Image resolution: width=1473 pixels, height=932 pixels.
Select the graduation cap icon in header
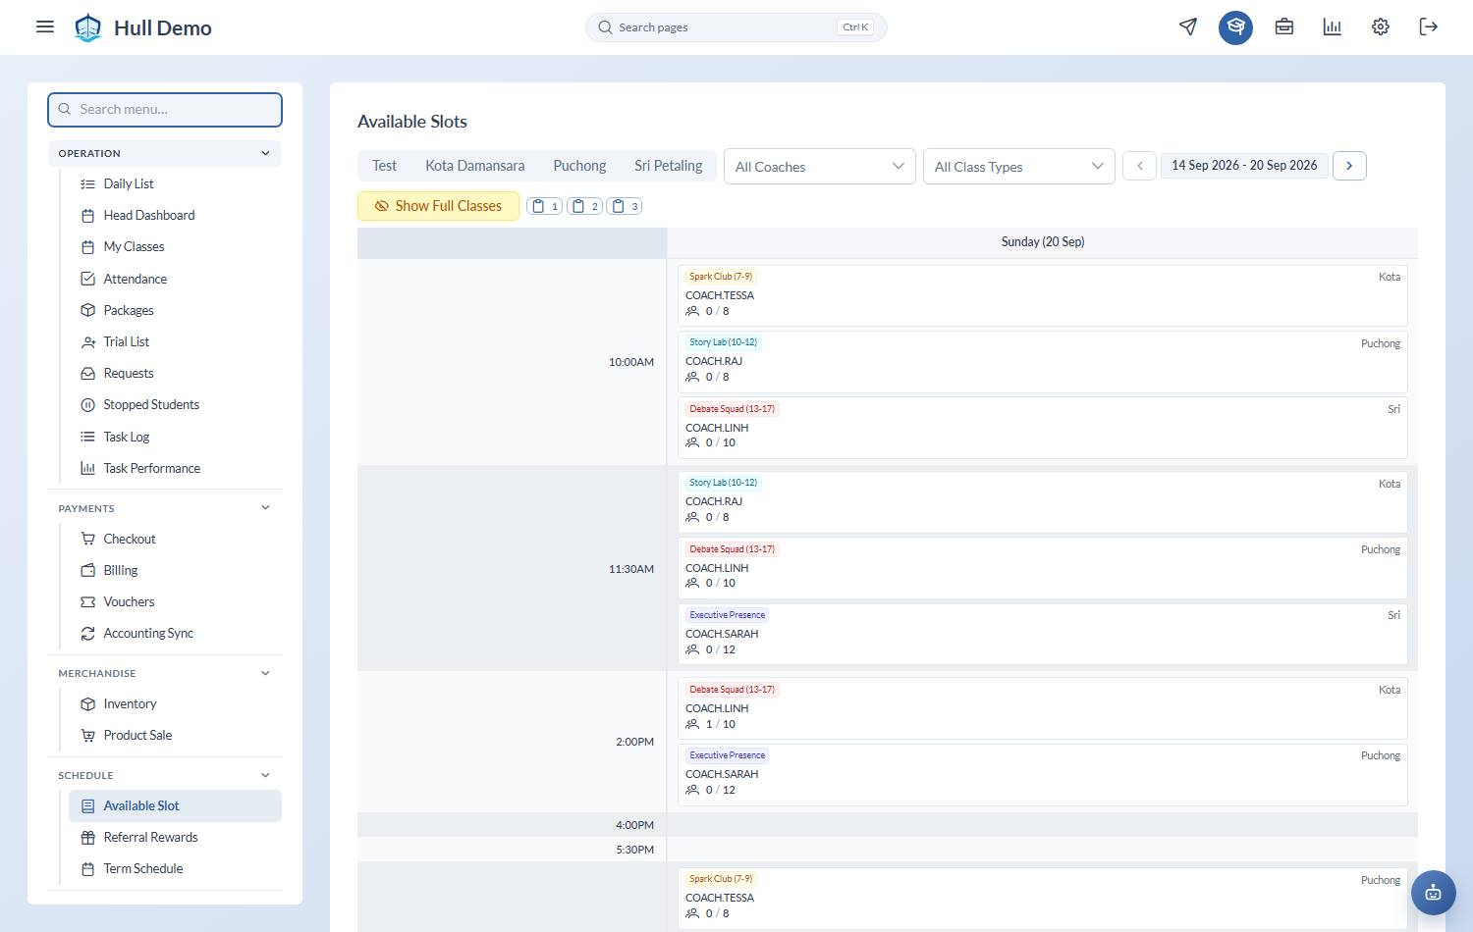[x=1235, y=27]
